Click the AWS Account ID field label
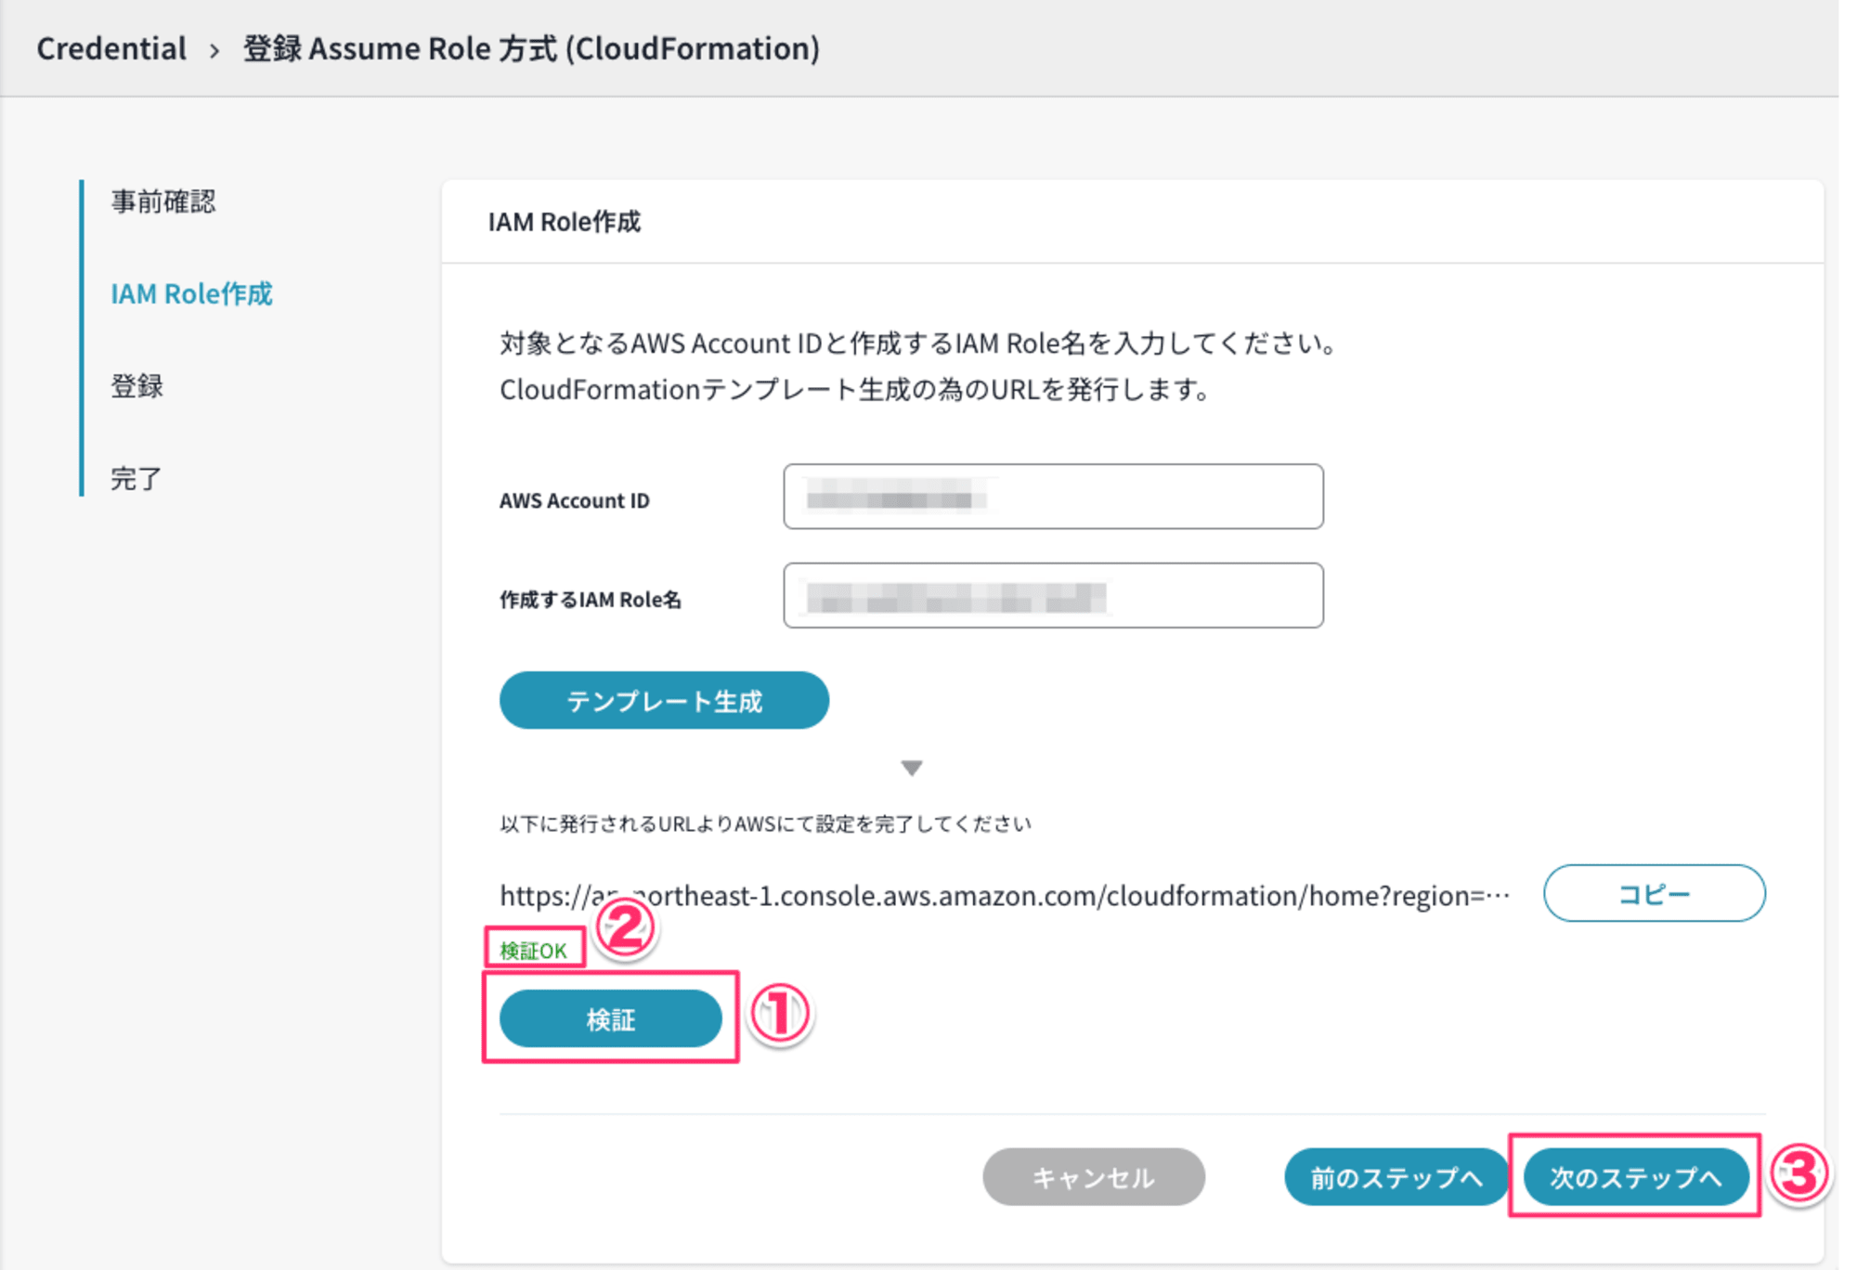 tap(575, 500)
